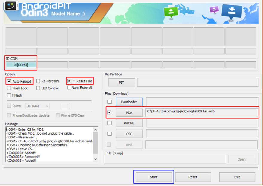This screenshot has height=186, width=263.
Task: Click the Bootloader file path field
Action: pyautogui.click(x=202, y=102)
